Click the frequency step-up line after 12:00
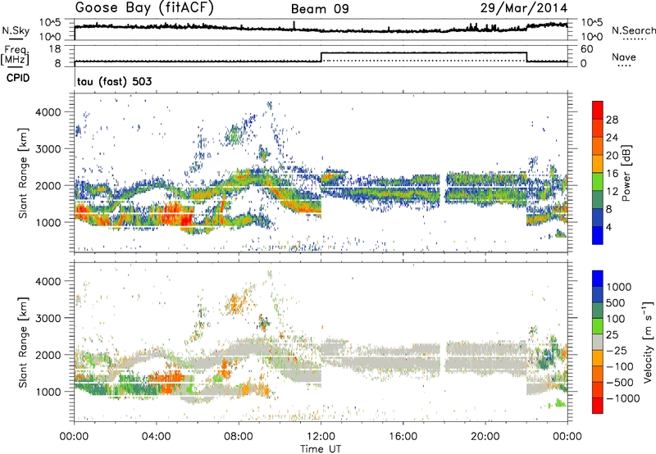This screenshot has width=656, height=454. point(321,57)
